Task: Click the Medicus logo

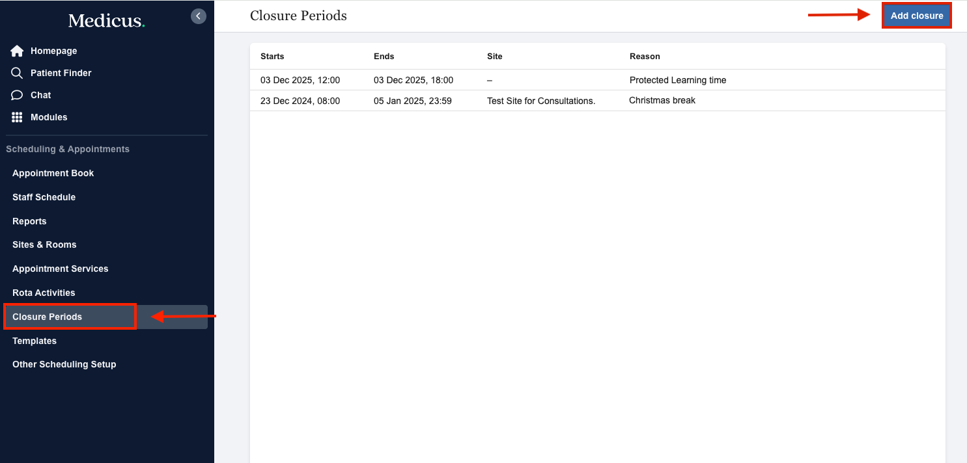Action: [106, 21]
